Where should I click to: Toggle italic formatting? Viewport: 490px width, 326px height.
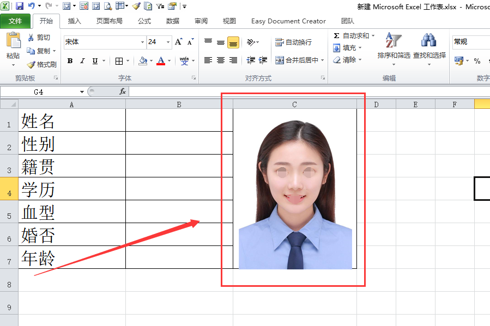(x=83, y=61)
